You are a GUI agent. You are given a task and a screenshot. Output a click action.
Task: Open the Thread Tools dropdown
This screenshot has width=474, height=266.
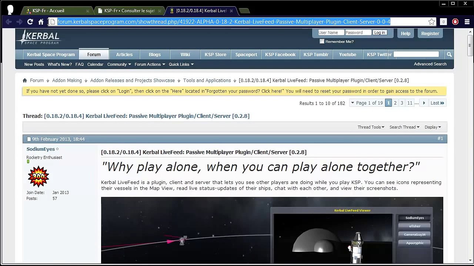click(371, 127)
